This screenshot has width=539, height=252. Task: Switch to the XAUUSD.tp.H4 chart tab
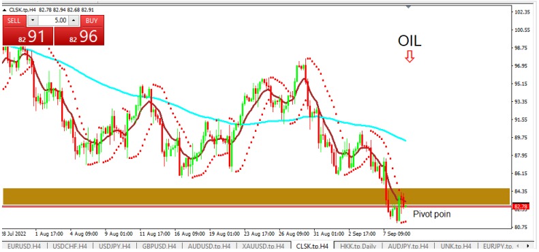click(263, 246)
